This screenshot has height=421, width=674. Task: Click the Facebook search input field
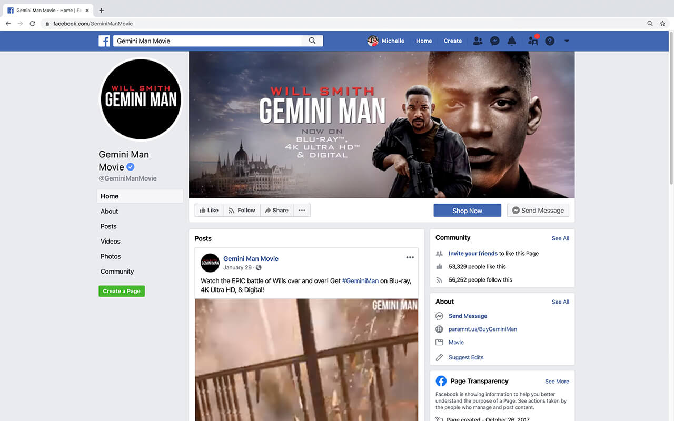(x=207, y=41)
